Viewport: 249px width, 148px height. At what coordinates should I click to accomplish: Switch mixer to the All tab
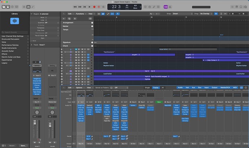(162, 88)
